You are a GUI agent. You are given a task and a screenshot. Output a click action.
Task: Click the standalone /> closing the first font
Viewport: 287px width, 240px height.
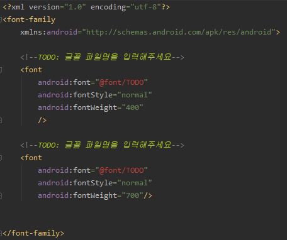(x=42, y=120)
